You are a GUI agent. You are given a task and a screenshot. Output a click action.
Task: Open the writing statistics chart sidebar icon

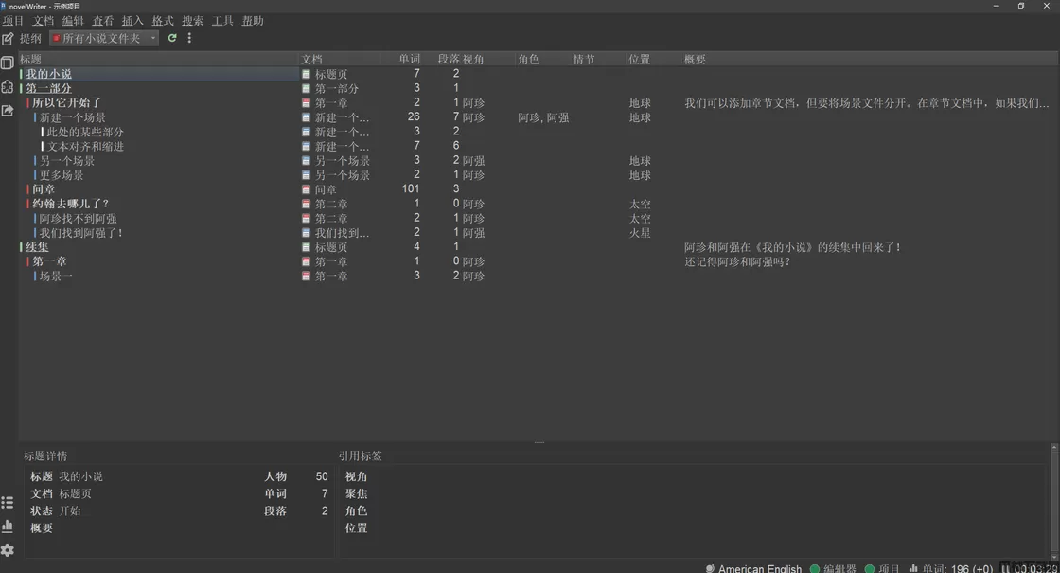(8, 526)
